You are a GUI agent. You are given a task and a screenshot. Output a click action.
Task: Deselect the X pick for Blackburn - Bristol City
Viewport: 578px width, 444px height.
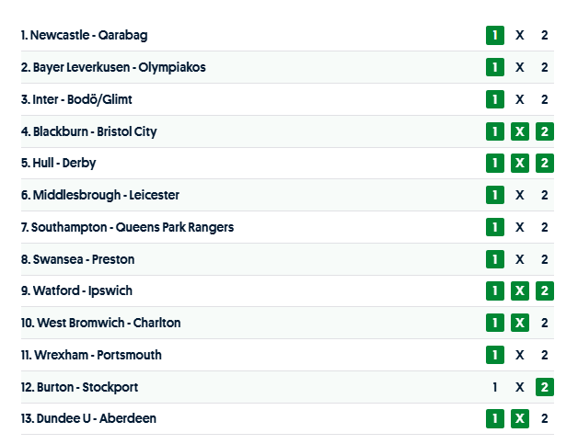pos(520,131)
